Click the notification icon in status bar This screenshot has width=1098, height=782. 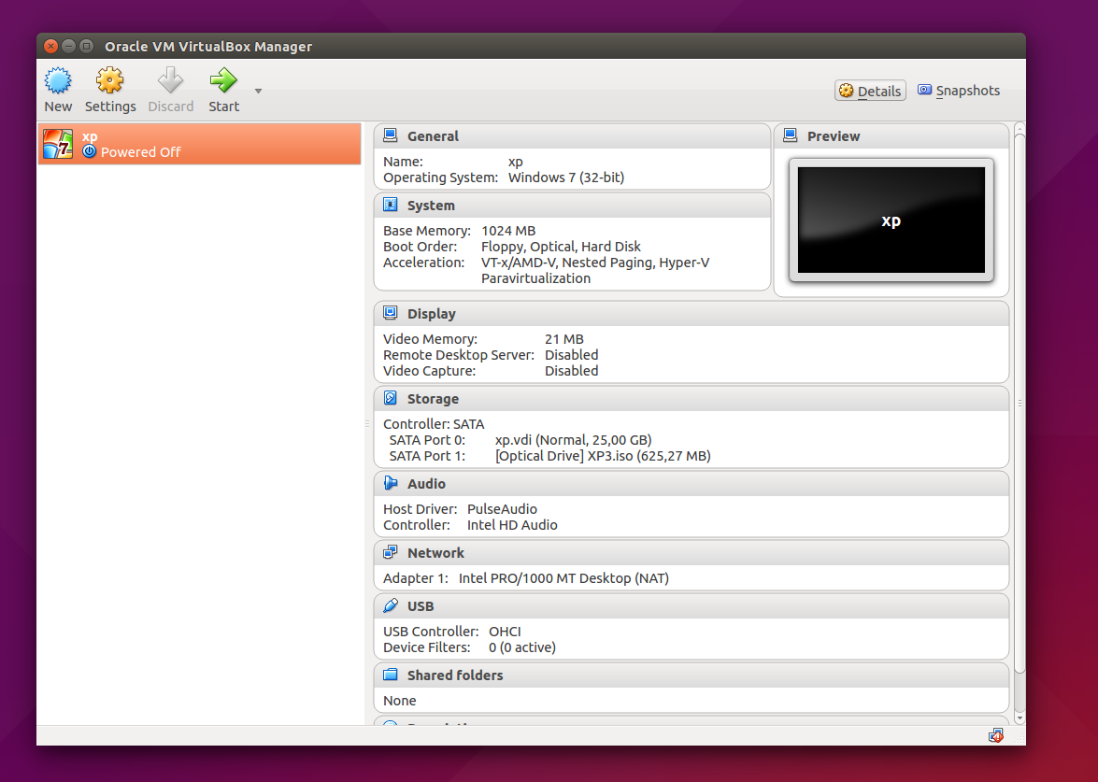coord(996,736)
